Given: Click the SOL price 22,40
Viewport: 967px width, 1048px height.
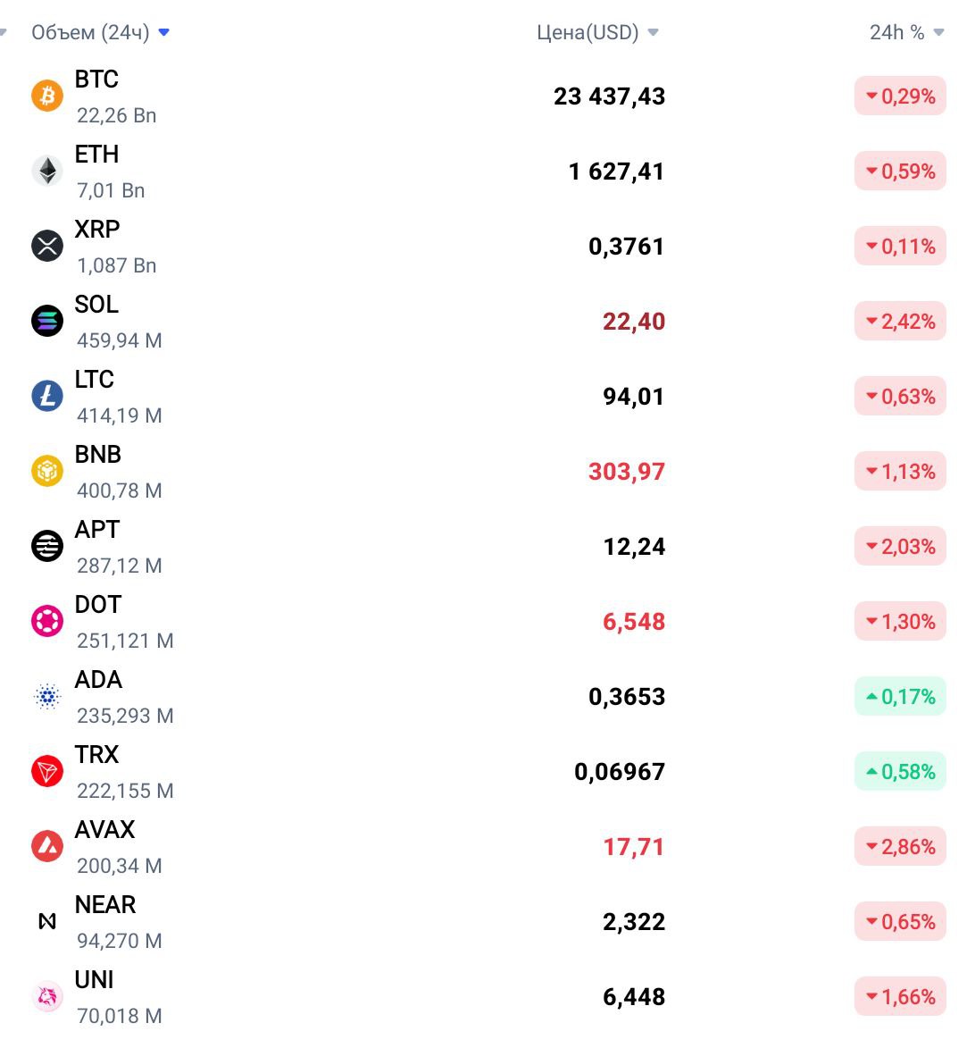Looking at the screenshot, I should pos(634,322).
